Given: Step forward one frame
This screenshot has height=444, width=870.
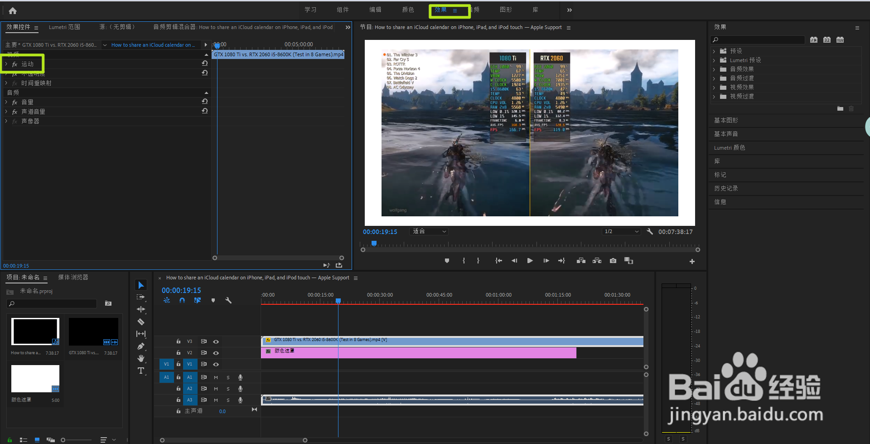Looking at the screenshot, I should [546, 261].
